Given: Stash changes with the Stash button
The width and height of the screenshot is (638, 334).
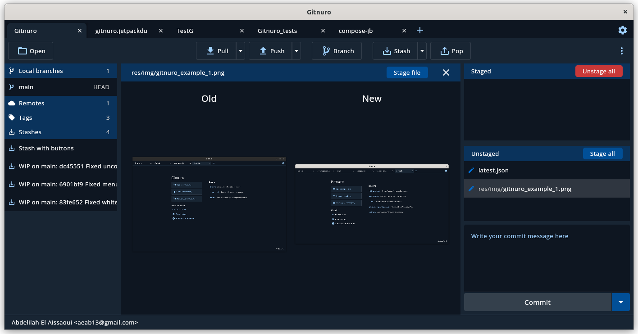Looking at the screenshot, I should tap(395, 51).
